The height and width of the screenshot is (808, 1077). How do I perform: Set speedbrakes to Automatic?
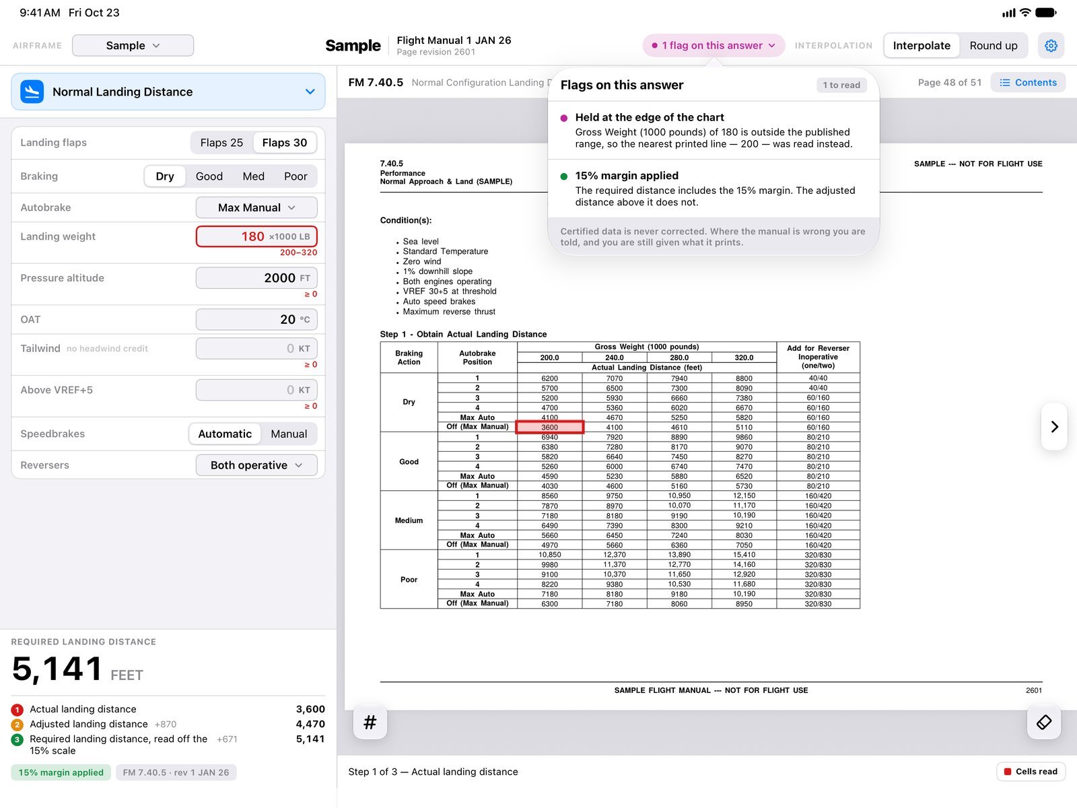pos(225,434)
